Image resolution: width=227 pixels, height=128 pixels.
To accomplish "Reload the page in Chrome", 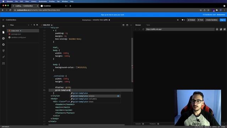I will click(x=10, y=10).
